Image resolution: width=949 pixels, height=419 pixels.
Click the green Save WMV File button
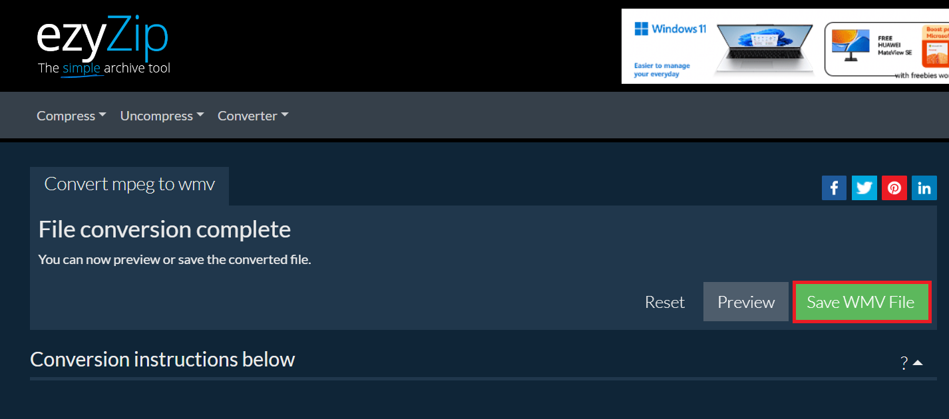coord(860,303)
